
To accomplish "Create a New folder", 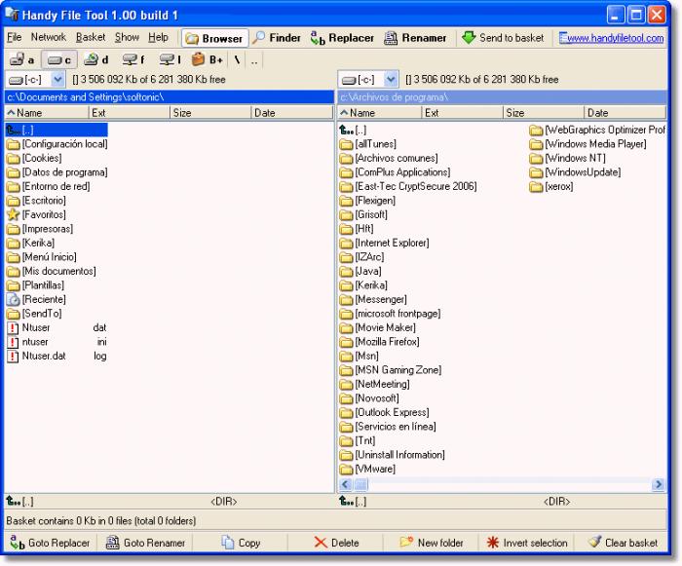I will click(x=432, y=543).
